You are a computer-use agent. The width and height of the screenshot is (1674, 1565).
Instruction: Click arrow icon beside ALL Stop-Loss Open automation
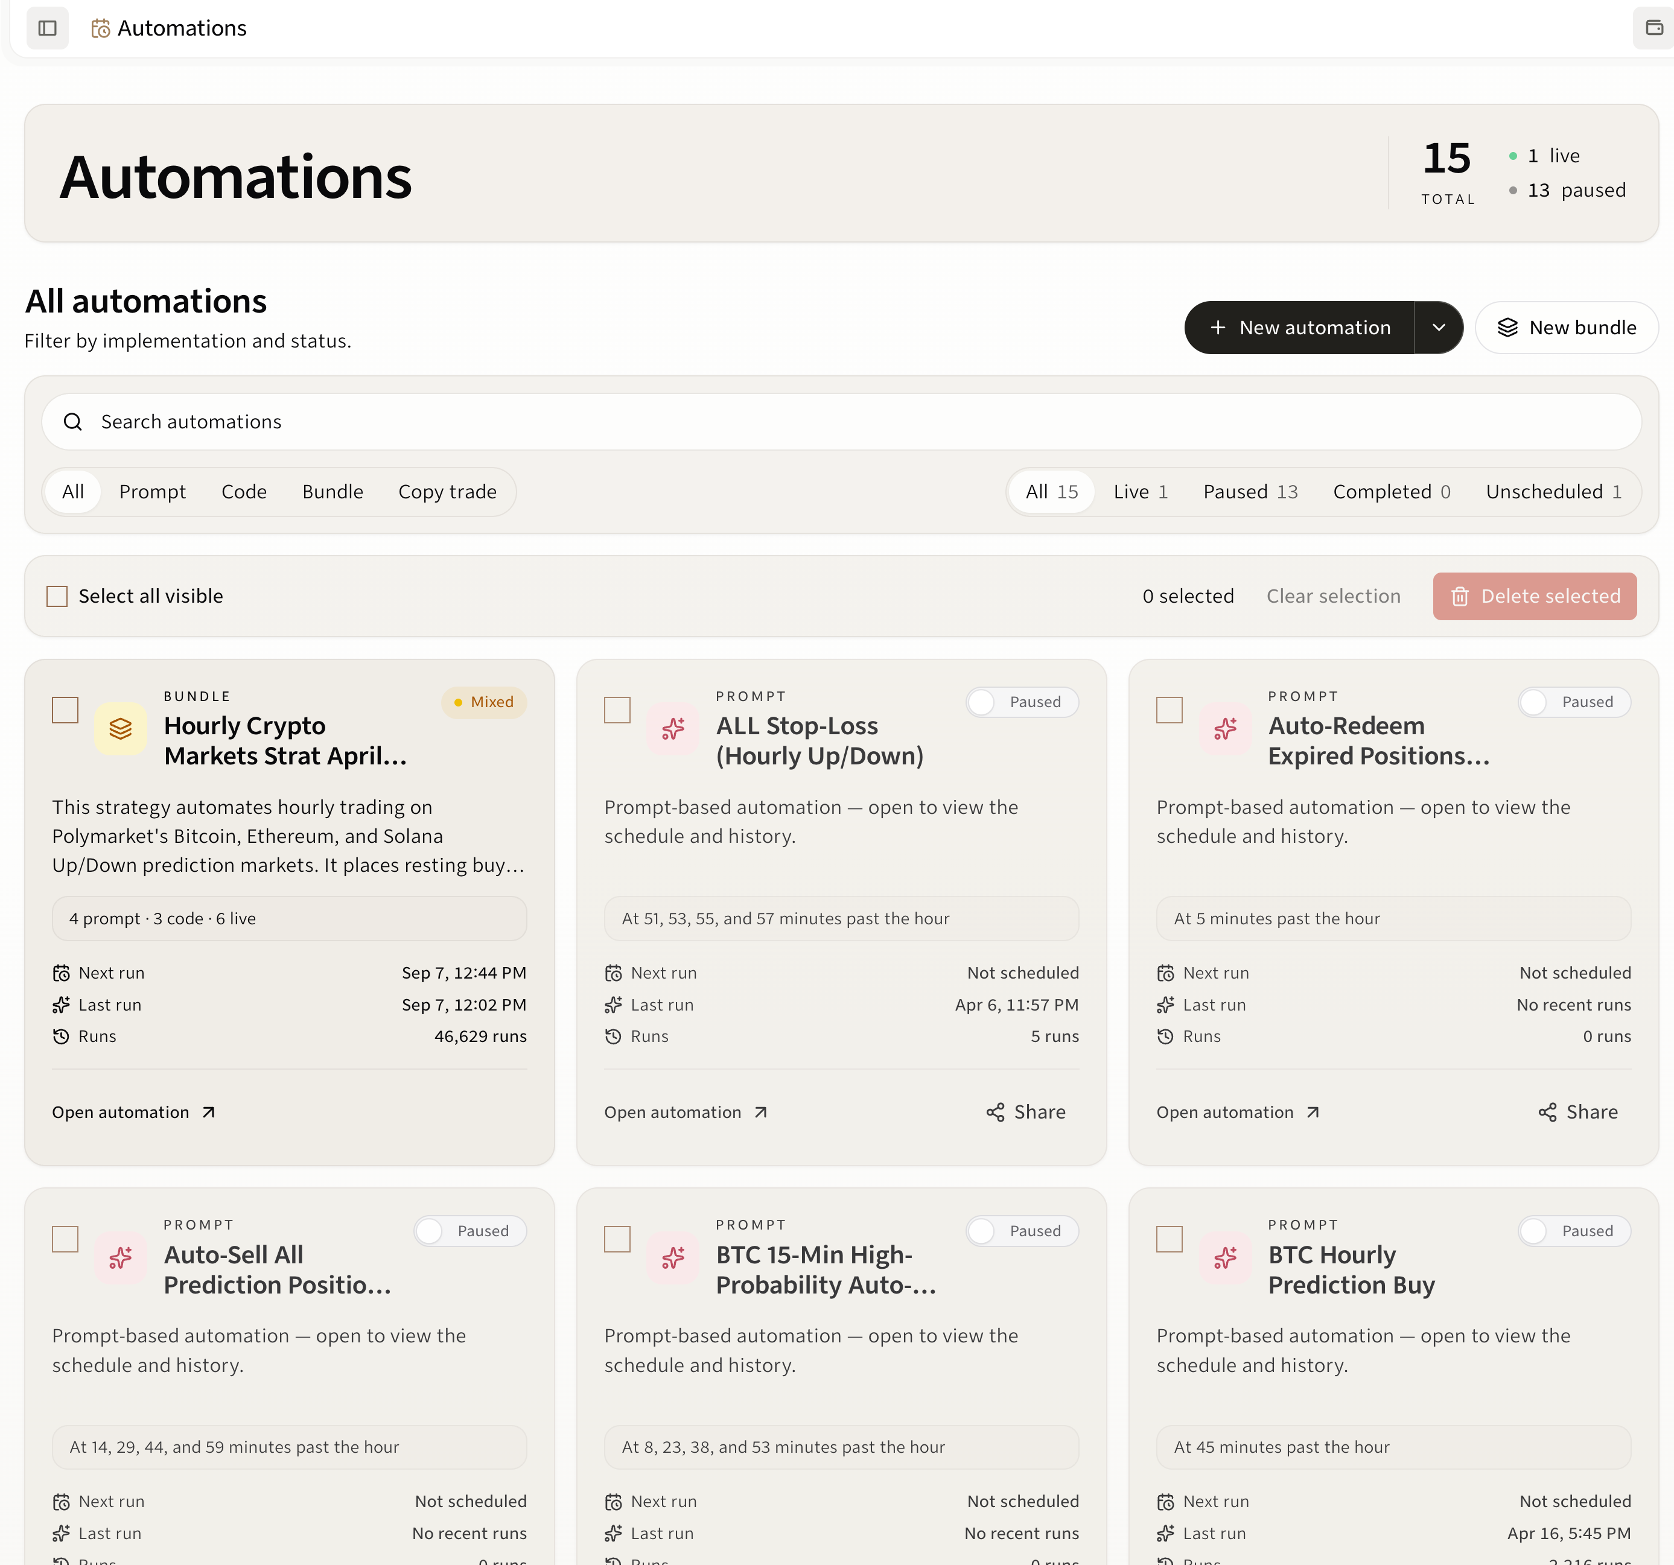coord(760,1112)
